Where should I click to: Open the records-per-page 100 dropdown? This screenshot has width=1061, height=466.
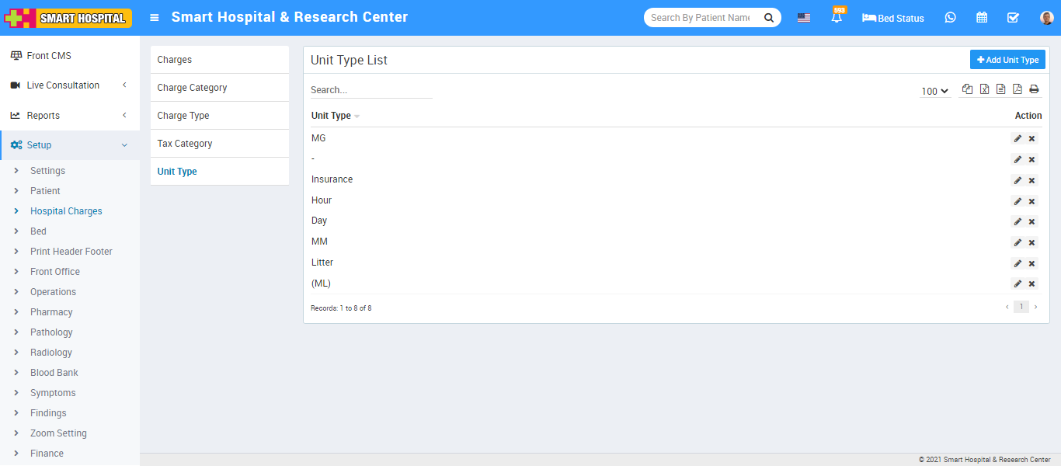(934, 91)
